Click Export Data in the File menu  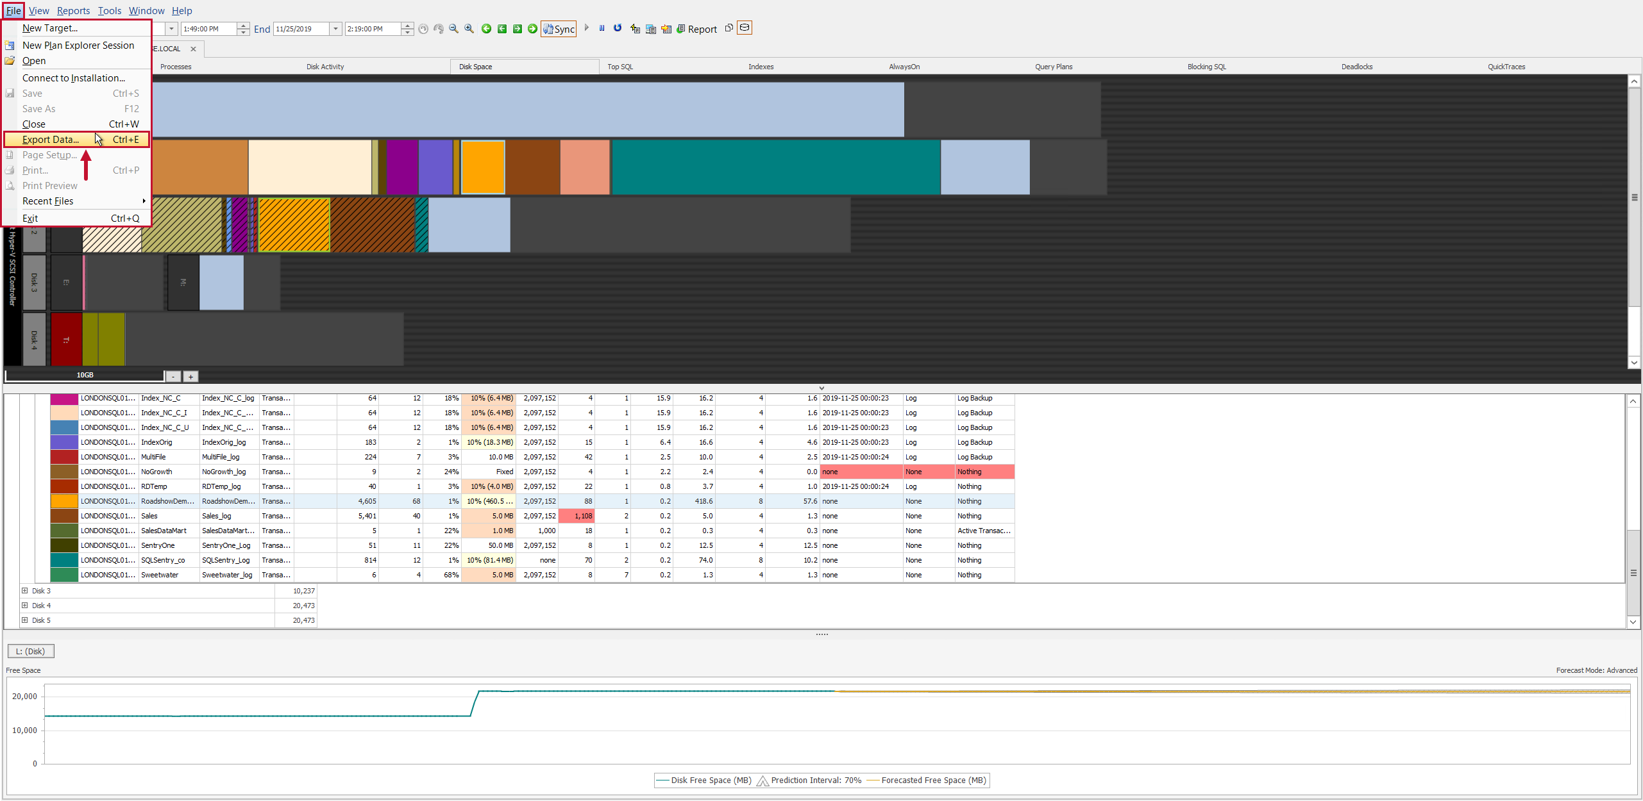(x=51, y=139)
